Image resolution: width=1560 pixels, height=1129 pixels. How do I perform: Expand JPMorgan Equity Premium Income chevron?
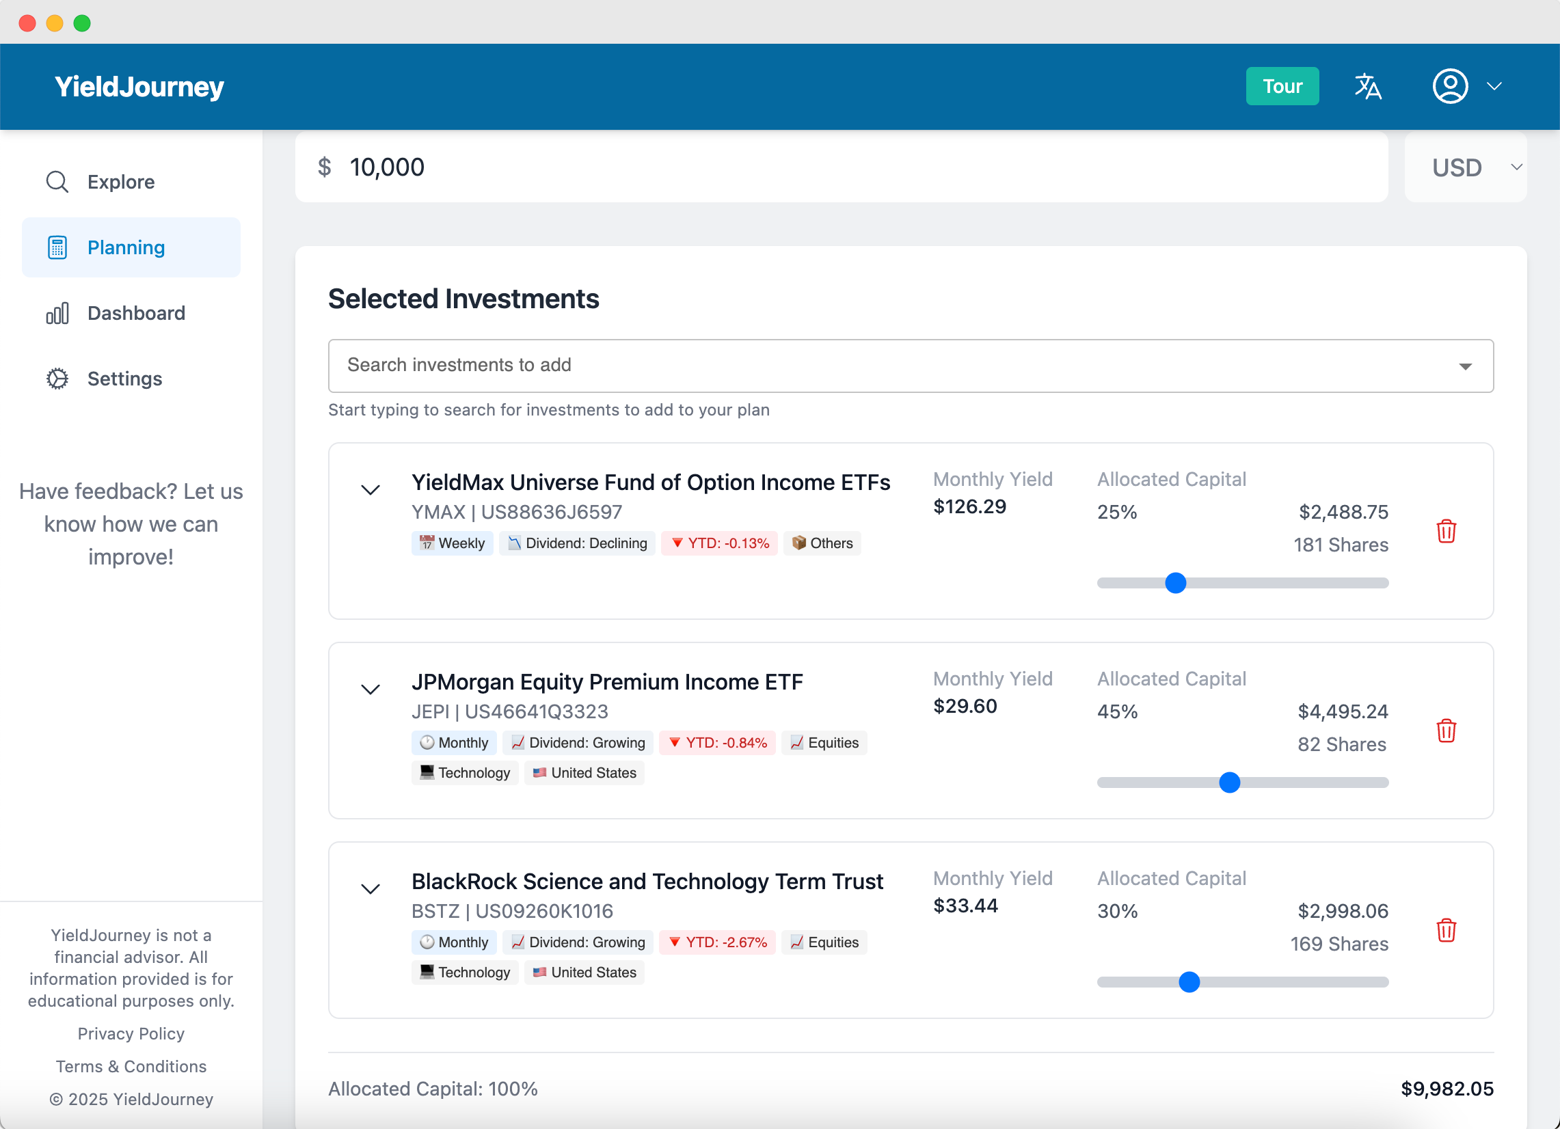(371, 690)
